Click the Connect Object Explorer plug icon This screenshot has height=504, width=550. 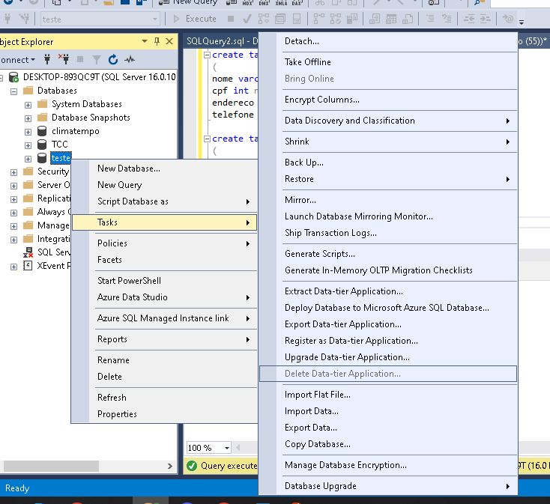(47, 59)
